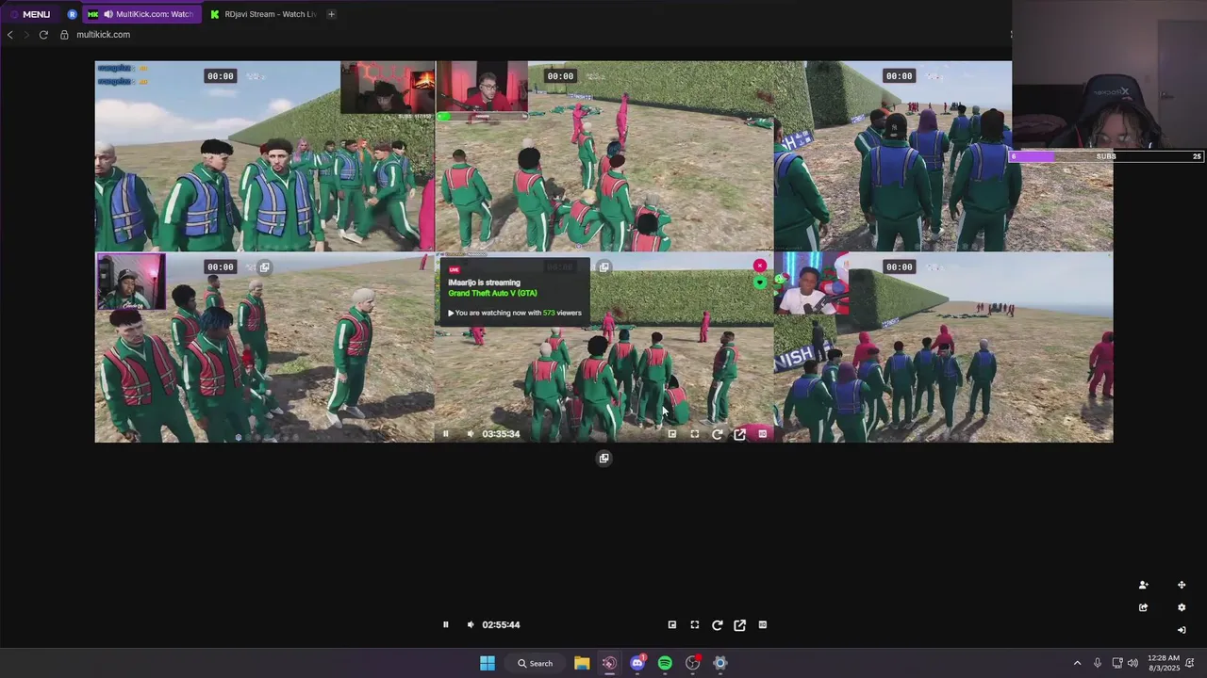Mute all streams from global volume icon

point(471,624)
